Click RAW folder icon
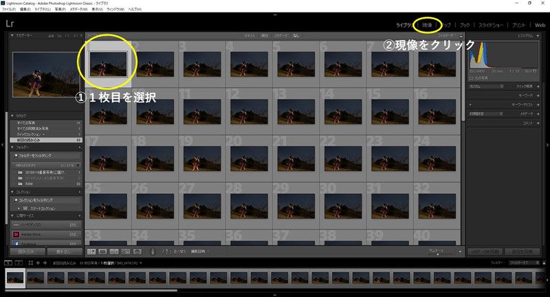This screenshot has width=550, height=297. [20, 184]
